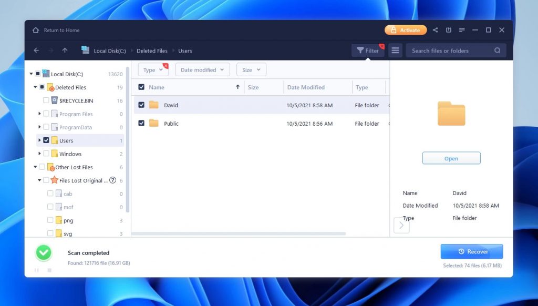Uncheck the Users folder checkbox

point(46,140)
